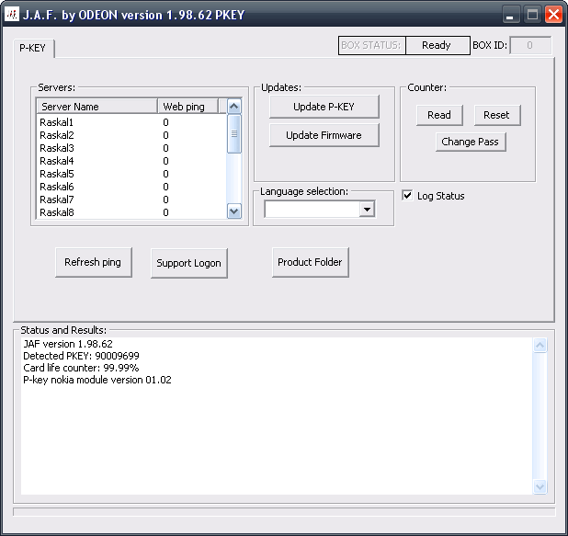Click the BOX ID field
Viewport: 568px width, 536px height.
pos(530,45)
